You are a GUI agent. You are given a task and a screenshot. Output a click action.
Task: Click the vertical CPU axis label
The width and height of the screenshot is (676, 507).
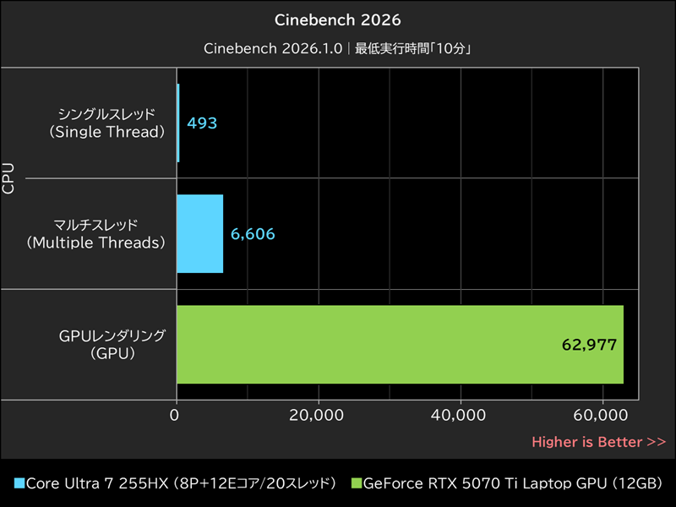10,177
